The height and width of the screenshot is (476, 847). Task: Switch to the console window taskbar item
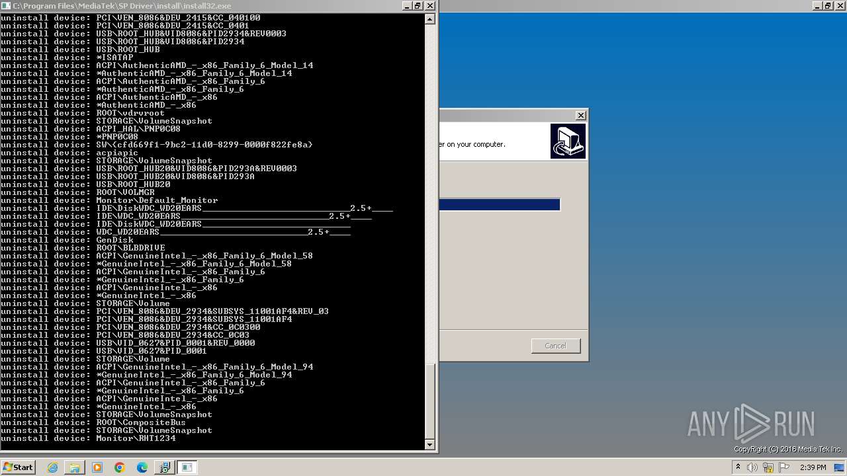187,467
